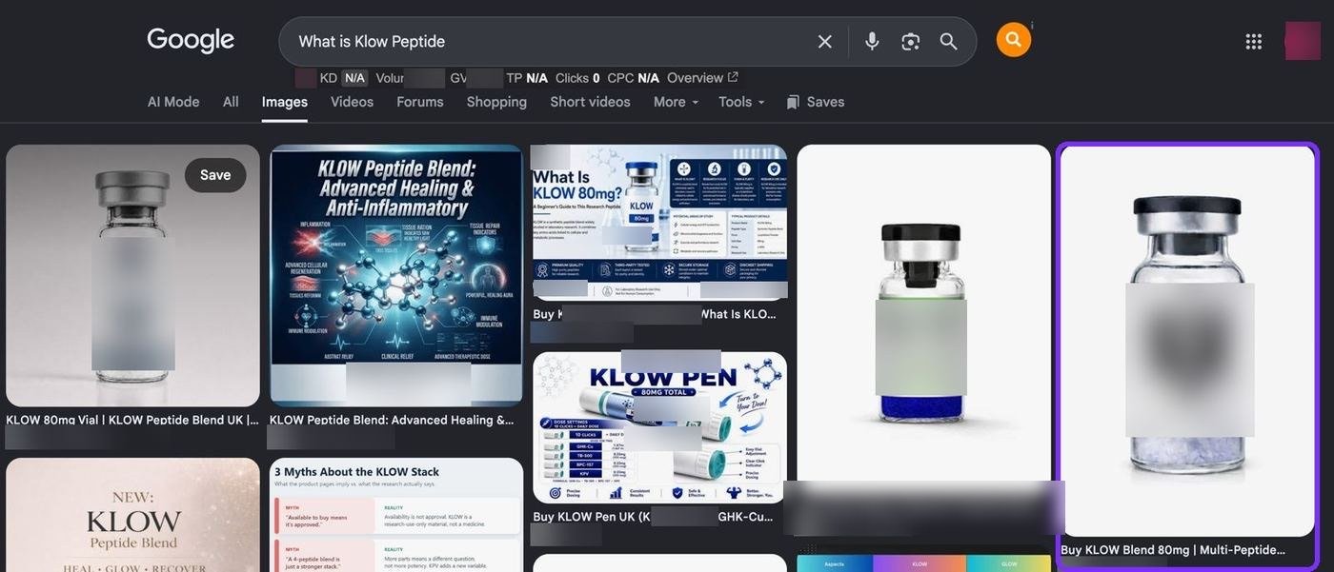This screenshot has height=572, width=1334.
Task: Open the Google apps grid
Action: [x=1254, y=41]
